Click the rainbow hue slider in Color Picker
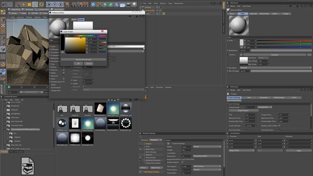The width and height of the screenshot is (313, 176). [90, 36]
